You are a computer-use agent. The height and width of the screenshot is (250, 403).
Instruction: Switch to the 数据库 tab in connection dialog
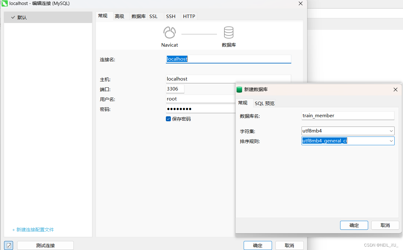[x=138, y=16]
